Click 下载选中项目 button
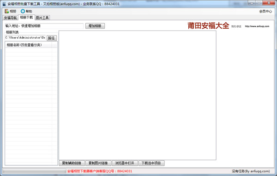Image resolution: width=277 pixels, height=176 pixels. 151,163
